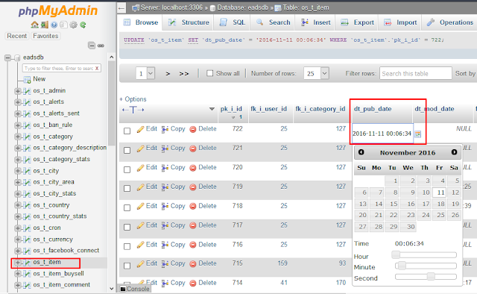Open the documentation help icon
The height and width of the screenshot is (294, 477).
click(54, 25)
